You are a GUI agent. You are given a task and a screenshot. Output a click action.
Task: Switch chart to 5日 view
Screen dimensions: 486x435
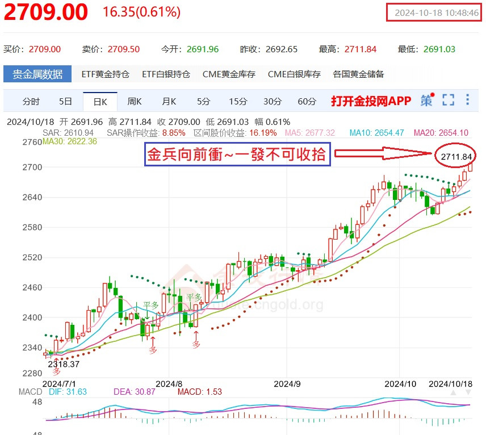65,102
